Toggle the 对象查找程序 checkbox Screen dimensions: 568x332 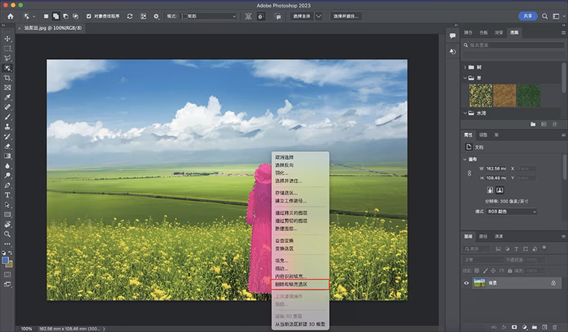[x=88, y=16]
